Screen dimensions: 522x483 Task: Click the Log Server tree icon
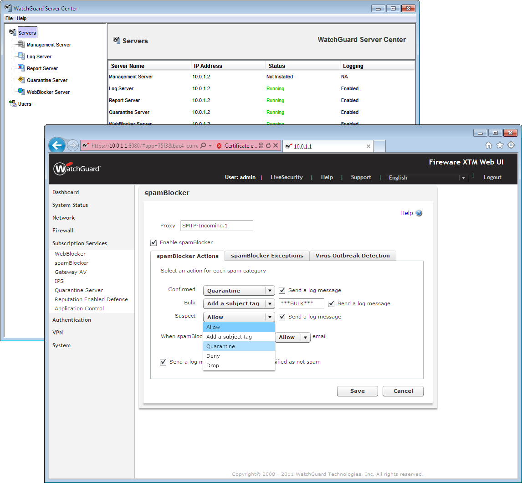(x=21, y=56)
